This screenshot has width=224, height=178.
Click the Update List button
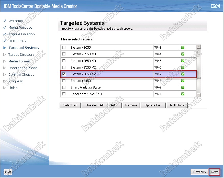click(x=153, y=105)
